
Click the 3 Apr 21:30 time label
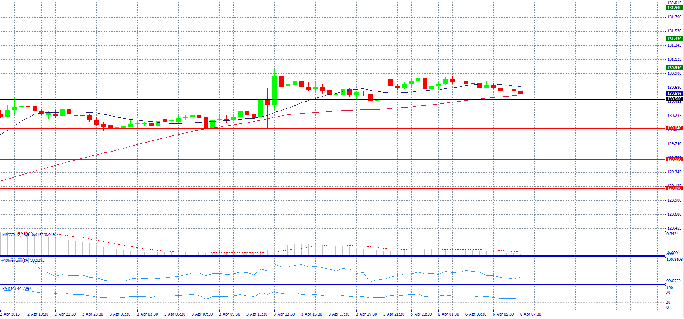click(x=394, y=314)
